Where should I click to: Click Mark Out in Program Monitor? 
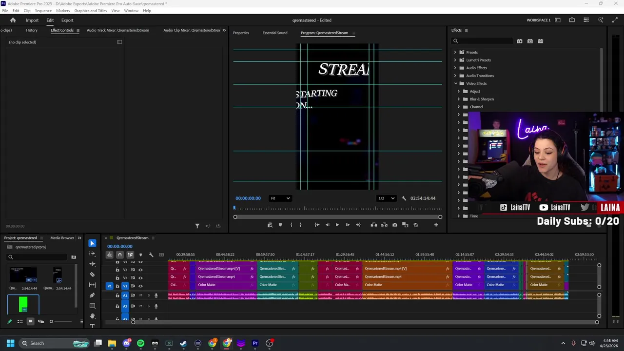(x=300, y=225)
